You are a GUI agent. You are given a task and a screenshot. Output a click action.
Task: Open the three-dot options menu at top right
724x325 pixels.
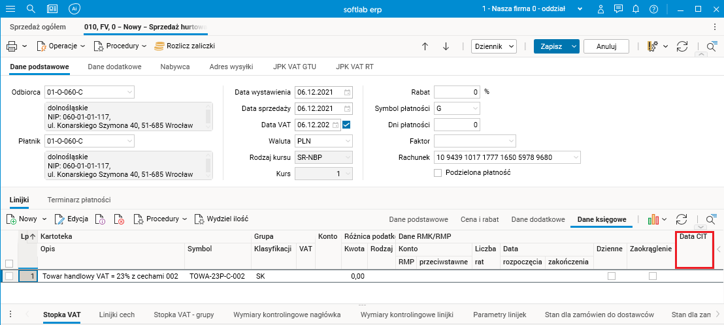(x=715, y=27)
